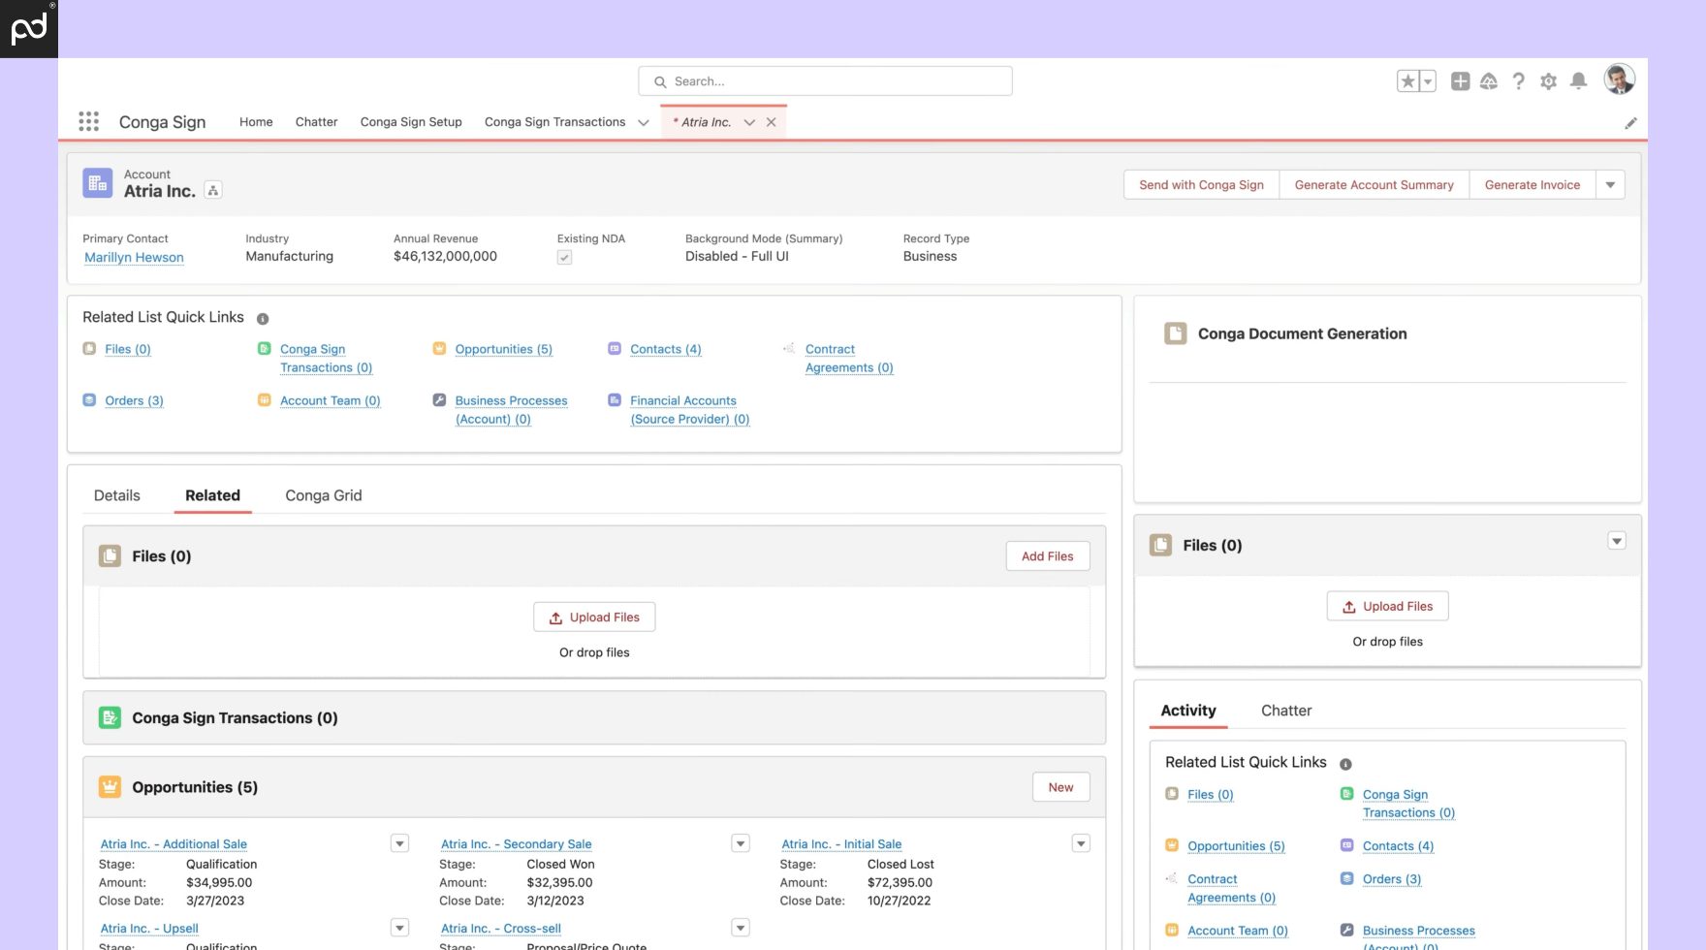The width and height of the screenshot is (1706, 950).
Task: Select the Activity tab
Action: [x=1188, y=711]
